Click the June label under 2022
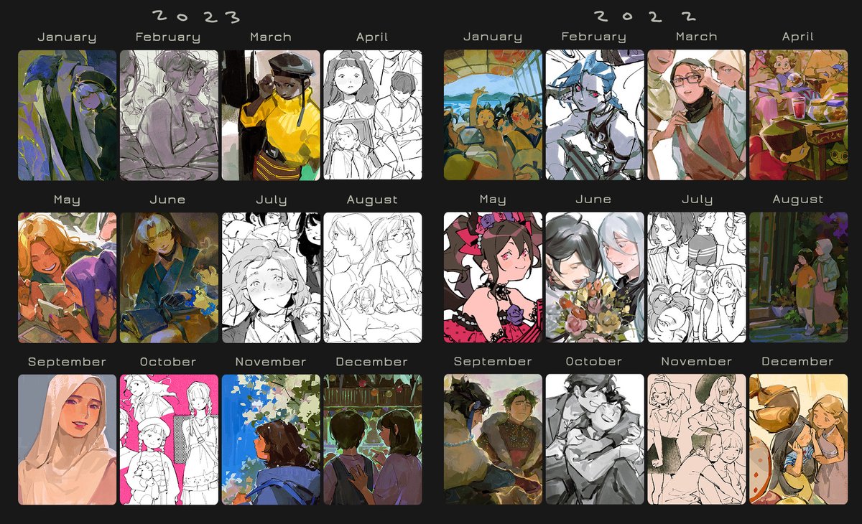Screen dimensions: 862x524 click(x=595, y=199)
